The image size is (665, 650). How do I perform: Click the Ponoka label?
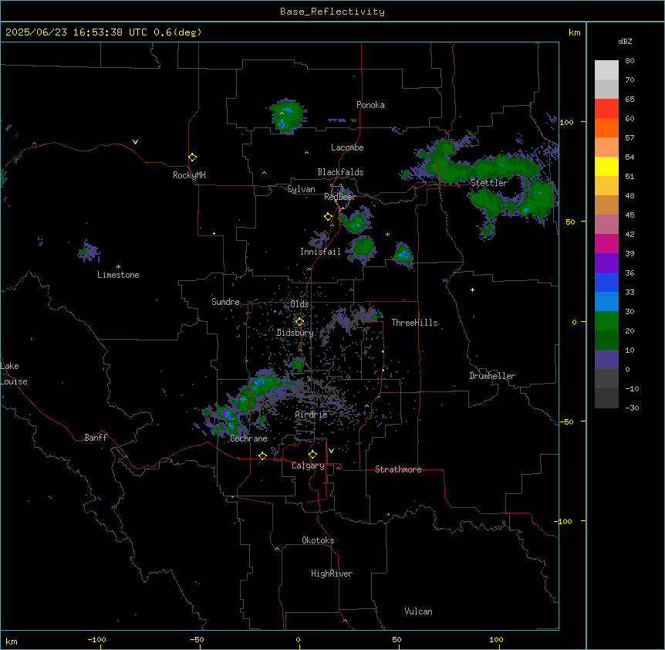(x=370, y=105)
